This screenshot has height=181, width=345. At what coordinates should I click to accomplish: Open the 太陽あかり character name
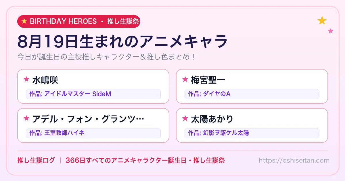(x=212, y=119)
